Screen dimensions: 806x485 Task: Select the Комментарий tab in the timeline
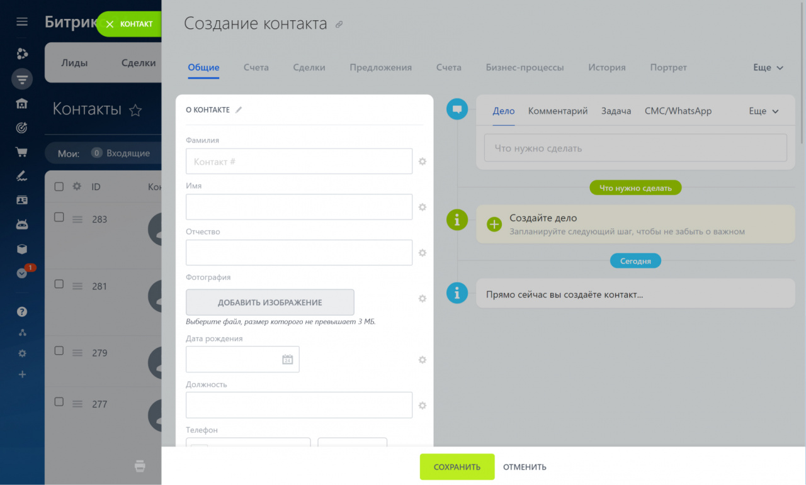click(558, 111)
